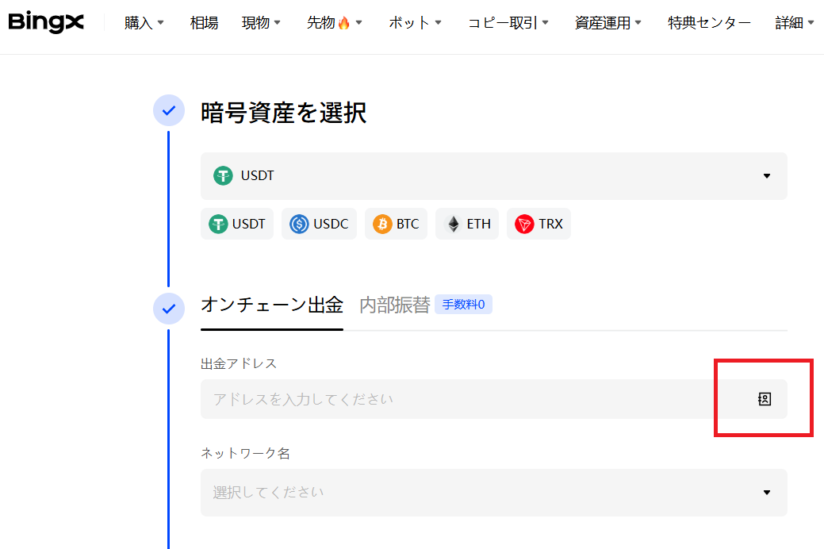Click the fire icon next to 先物

(343, 23)
